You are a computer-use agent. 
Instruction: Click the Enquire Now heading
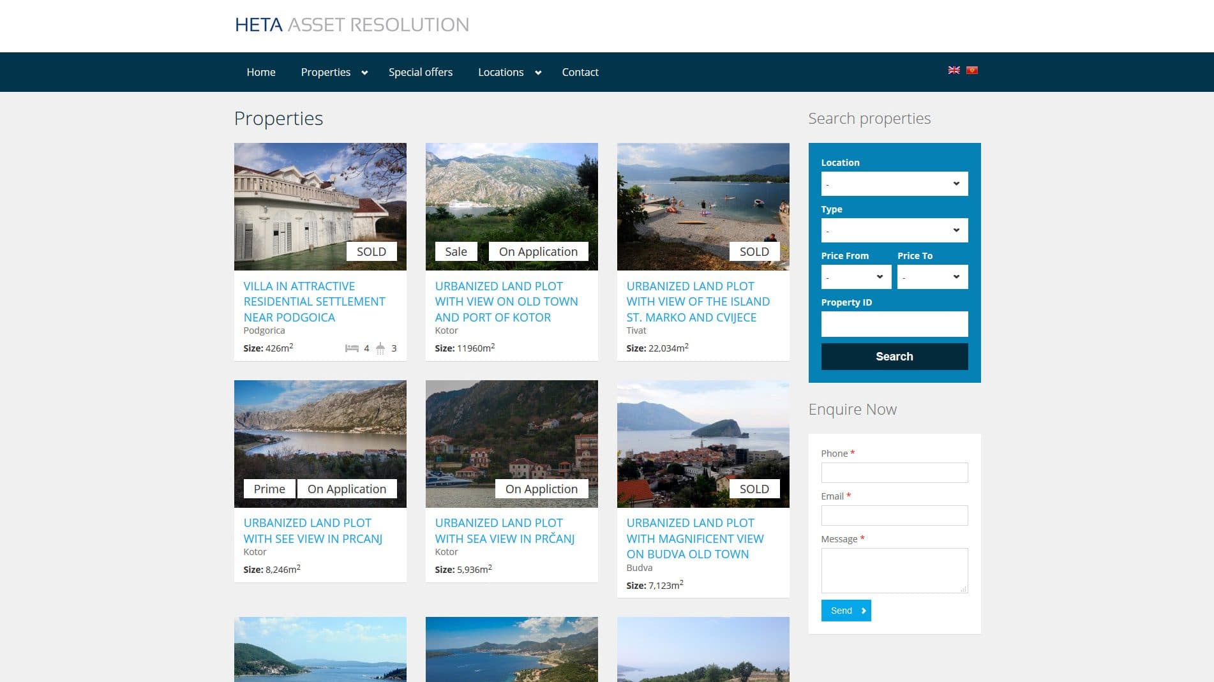click(853, 409)
